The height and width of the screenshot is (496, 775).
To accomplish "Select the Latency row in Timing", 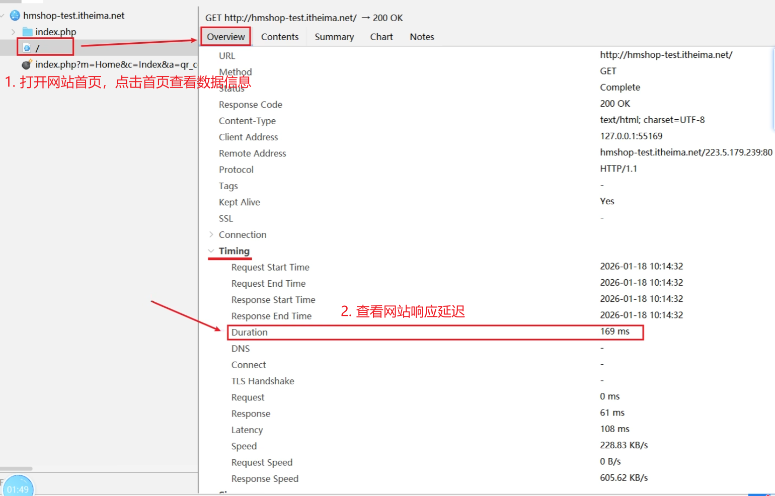I will click(247, 430).
